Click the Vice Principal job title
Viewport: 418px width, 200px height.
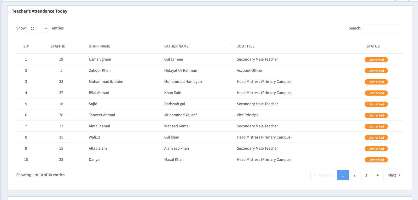[248, 115]
